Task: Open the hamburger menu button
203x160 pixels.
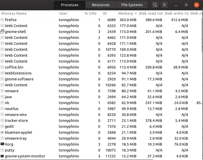Action: [164, 5]
